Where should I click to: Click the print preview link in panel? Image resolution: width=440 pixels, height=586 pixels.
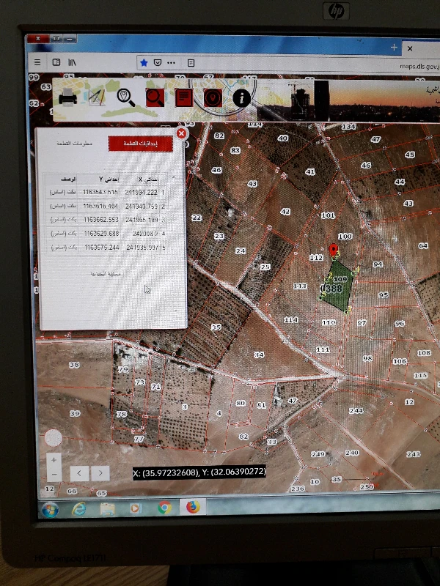pos(106,273)
